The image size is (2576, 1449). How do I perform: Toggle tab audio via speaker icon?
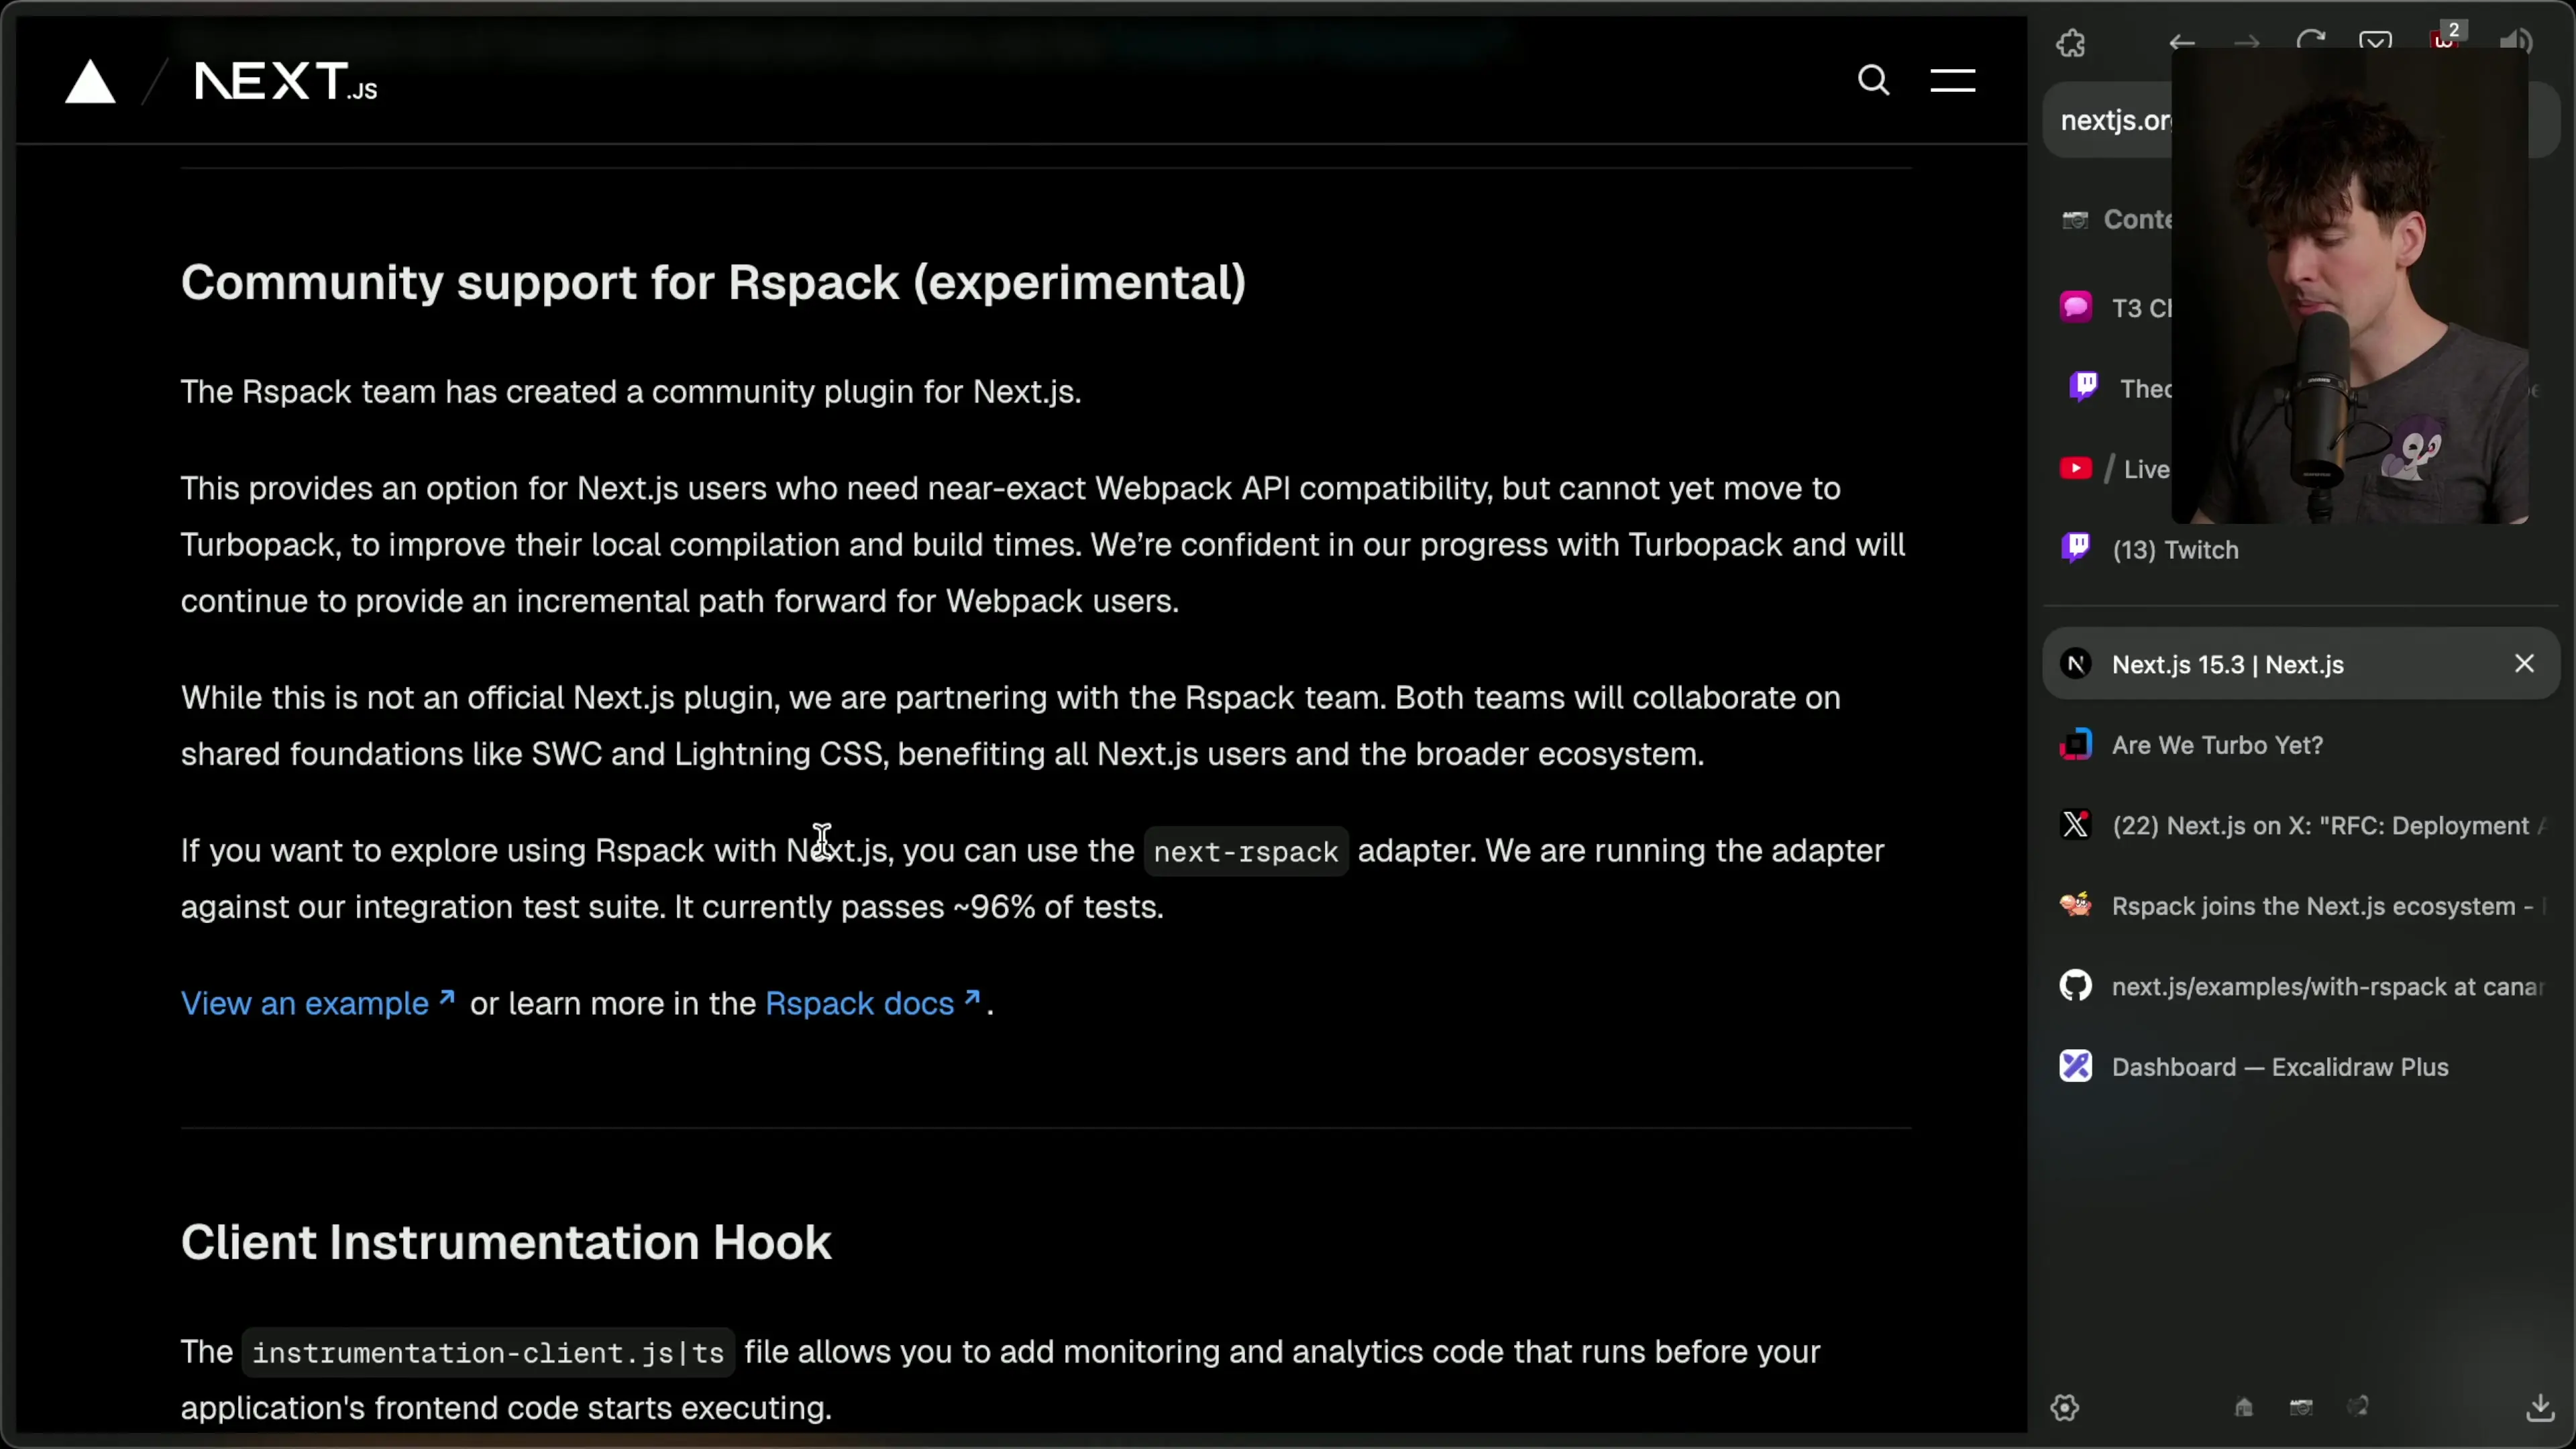(x=2515, y=42)
